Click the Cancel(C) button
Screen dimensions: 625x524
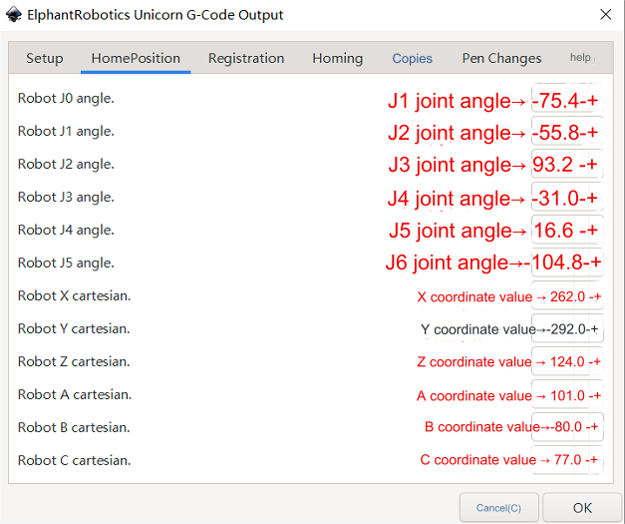click(499, 508)
